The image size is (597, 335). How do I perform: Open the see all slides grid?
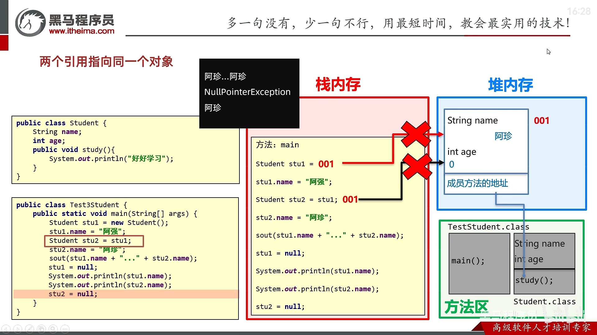pyautogui.click(x=41, y=329)
